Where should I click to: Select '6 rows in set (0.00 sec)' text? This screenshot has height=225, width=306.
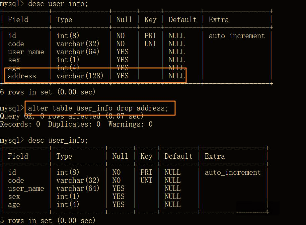(x=48, y=92)
